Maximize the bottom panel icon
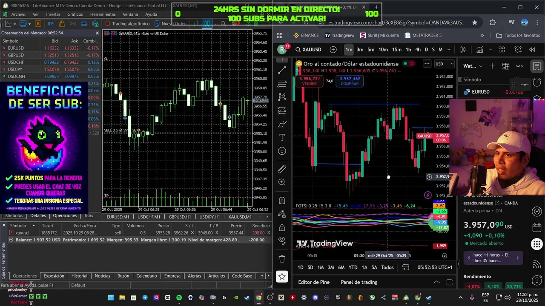Screen dimensions: 545x306 [449, 282]
